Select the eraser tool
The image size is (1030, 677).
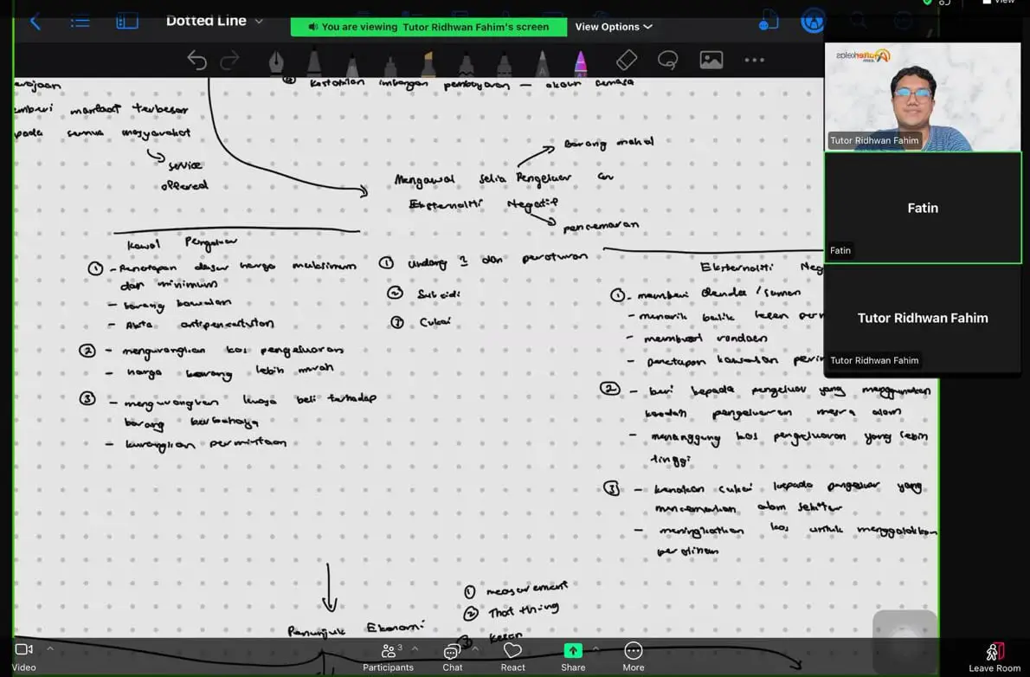[x=627, y=60]
